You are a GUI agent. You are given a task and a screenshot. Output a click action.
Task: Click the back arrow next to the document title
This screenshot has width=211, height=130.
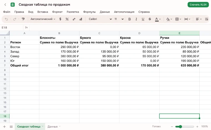pyautogui.click(x=5, y=5)
